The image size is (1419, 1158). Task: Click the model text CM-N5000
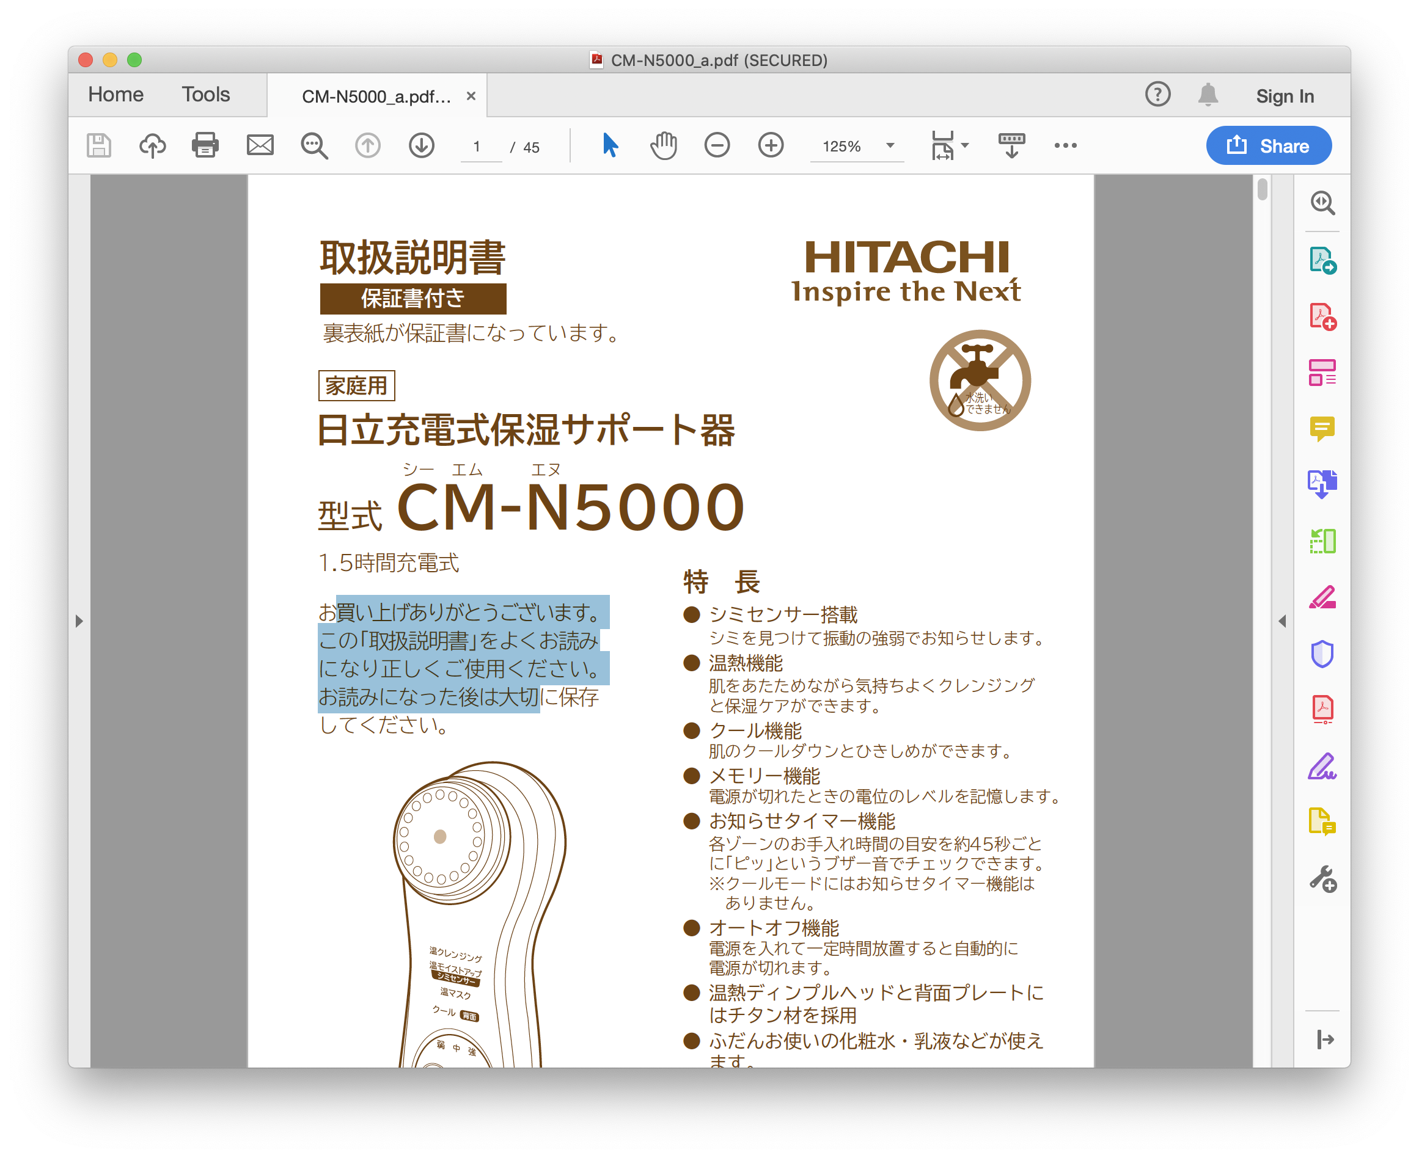[570, 508]
